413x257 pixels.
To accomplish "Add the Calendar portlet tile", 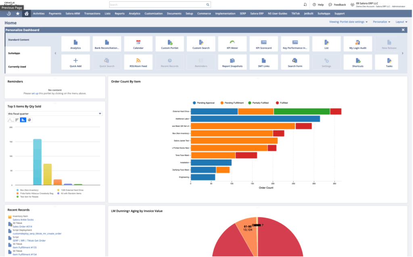I will point(138,44).
